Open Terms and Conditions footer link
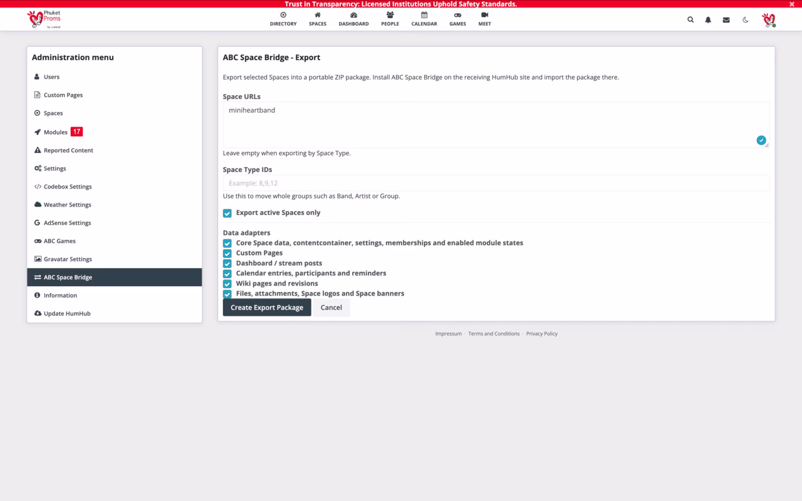This screenshot has width=802, height=501. point(494,334)
